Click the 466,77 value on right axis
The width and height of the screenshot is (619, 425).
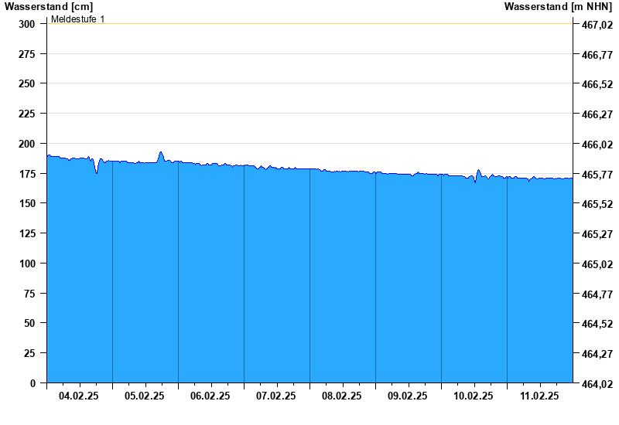coord(597,55)
